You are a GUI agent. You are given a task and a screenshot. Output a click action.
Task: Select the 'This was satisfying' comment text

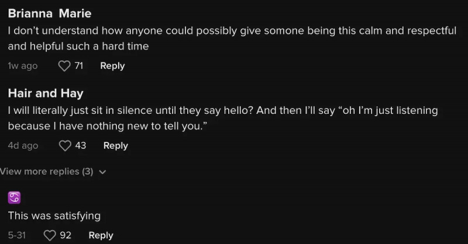point(54,216)
